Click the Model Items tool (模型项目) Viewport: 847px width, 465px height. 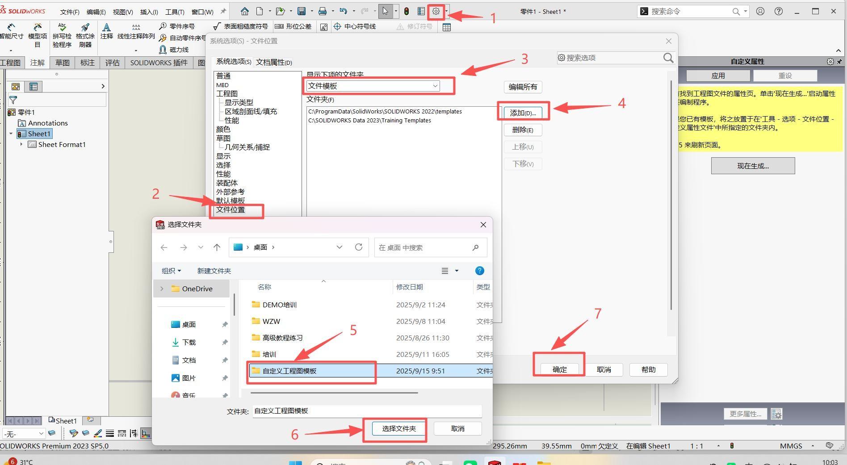point(38,35)
